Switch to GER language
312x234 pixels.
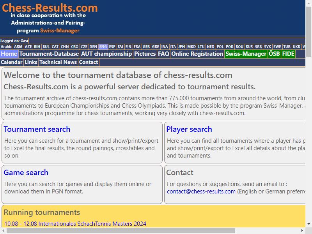[x=146, y=46]
